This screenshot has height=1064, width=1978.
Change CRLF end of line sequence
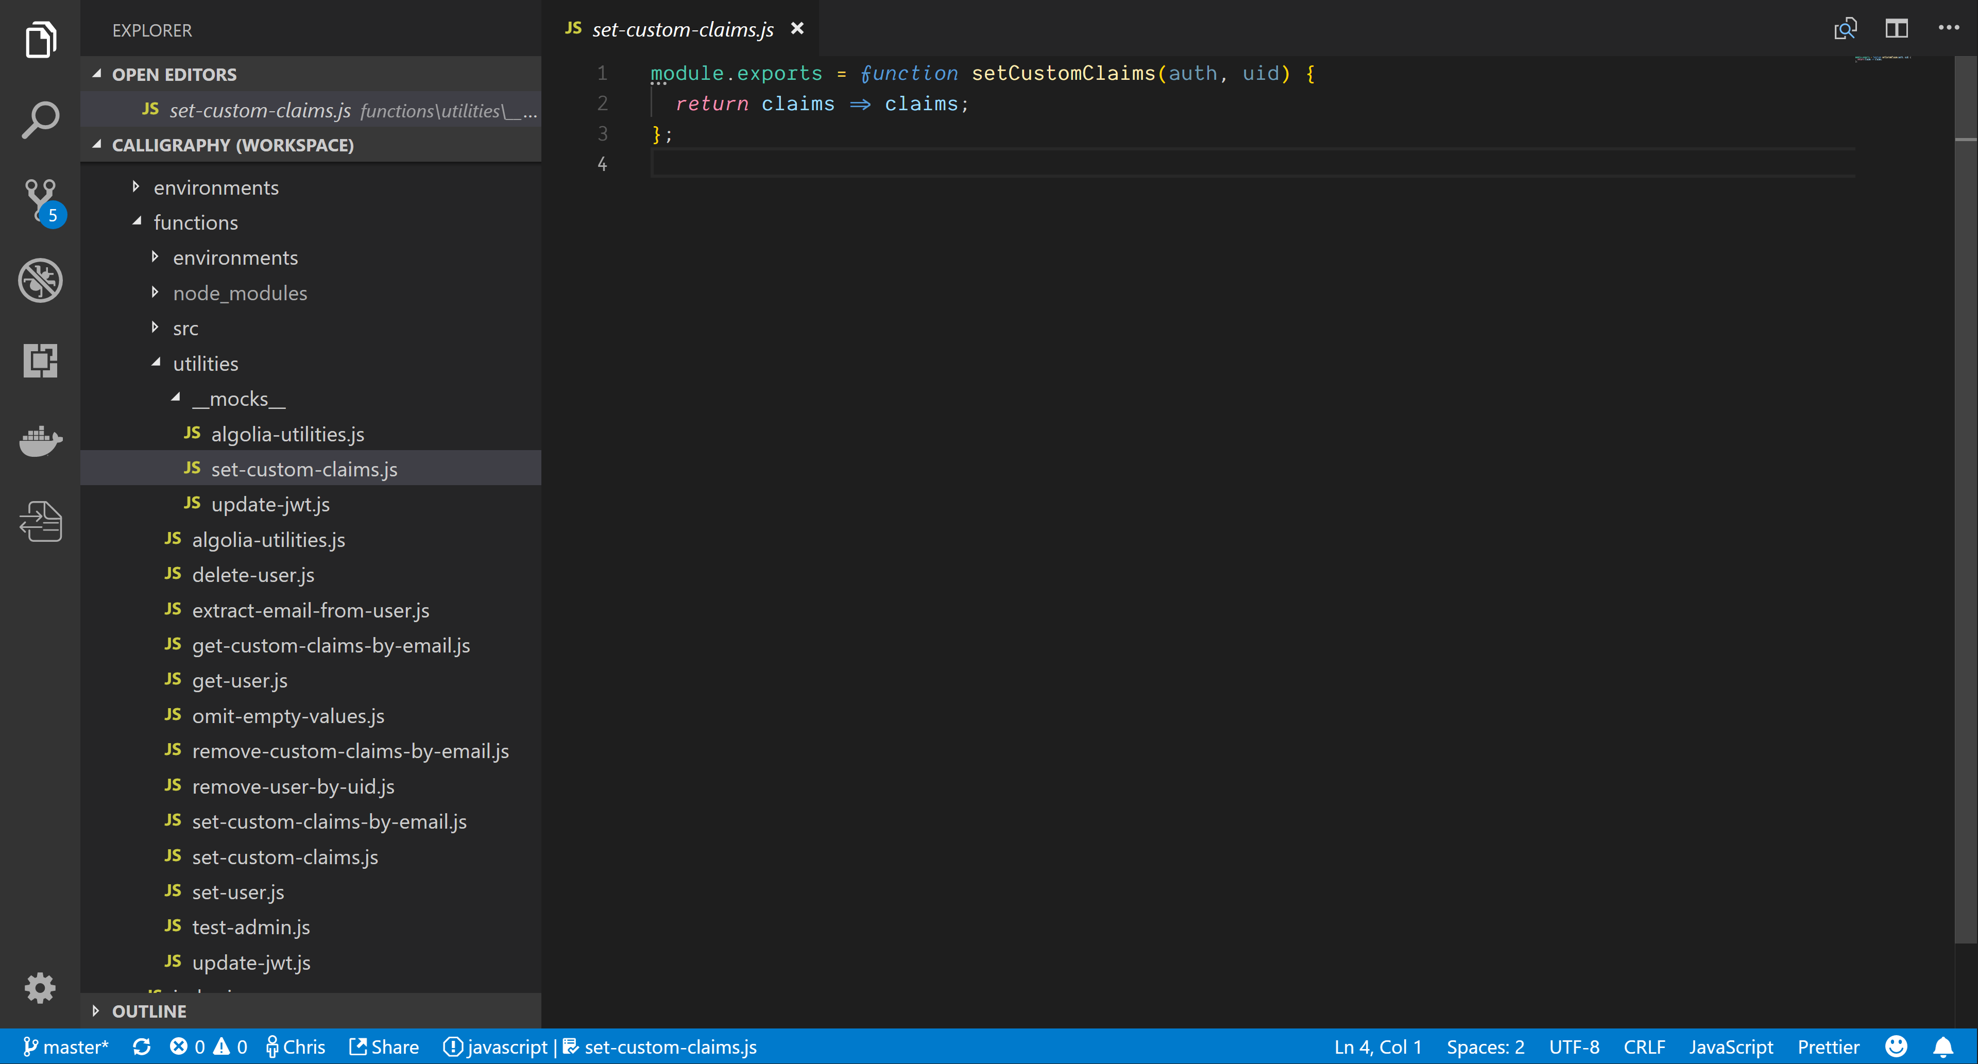coord(1644,1046)
